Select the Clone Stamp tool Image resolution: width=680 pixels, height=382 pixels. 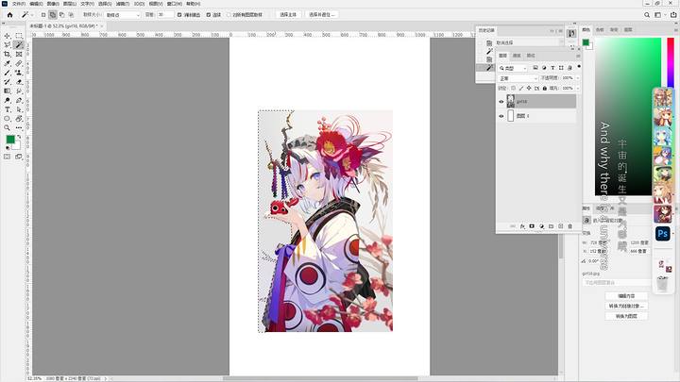(19, 73)
